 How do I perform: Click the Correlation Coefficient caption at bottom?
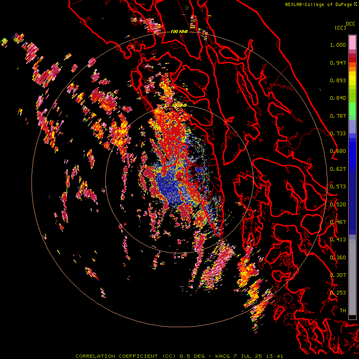tap(179, 356)
